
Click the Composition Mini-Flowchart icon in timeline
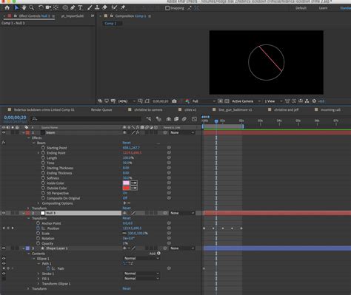coord(149,119)
